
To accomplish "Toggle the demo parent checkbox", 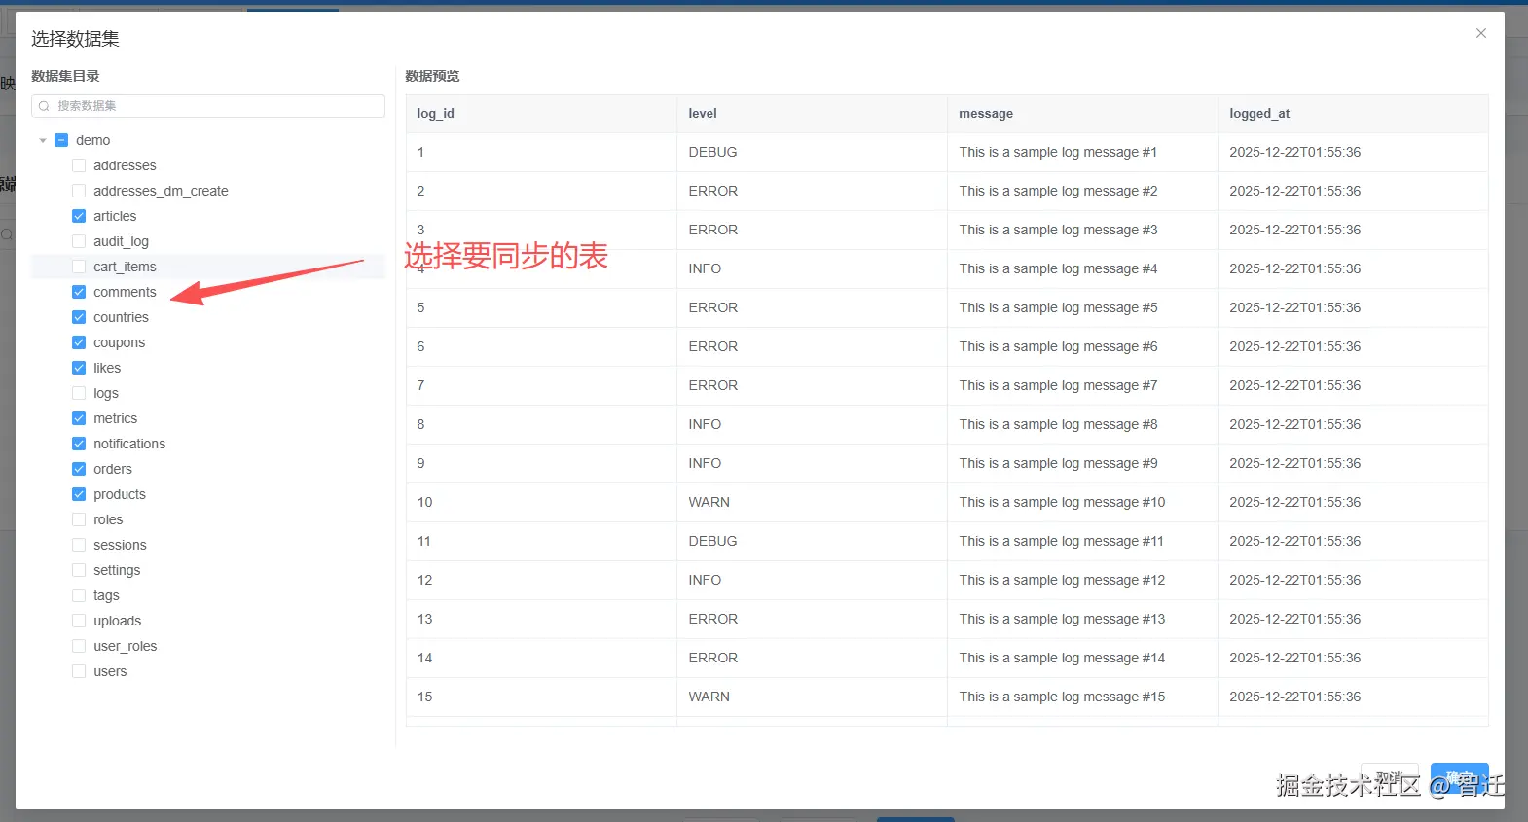I will (61, 140).
